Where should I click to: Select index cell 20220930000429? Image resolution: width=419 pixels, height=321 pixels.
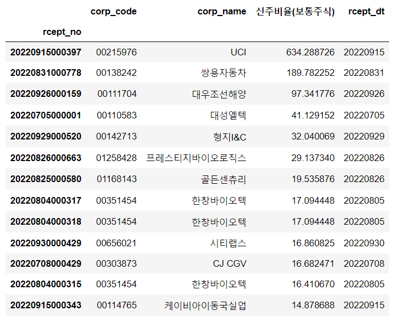click(46, 243)
